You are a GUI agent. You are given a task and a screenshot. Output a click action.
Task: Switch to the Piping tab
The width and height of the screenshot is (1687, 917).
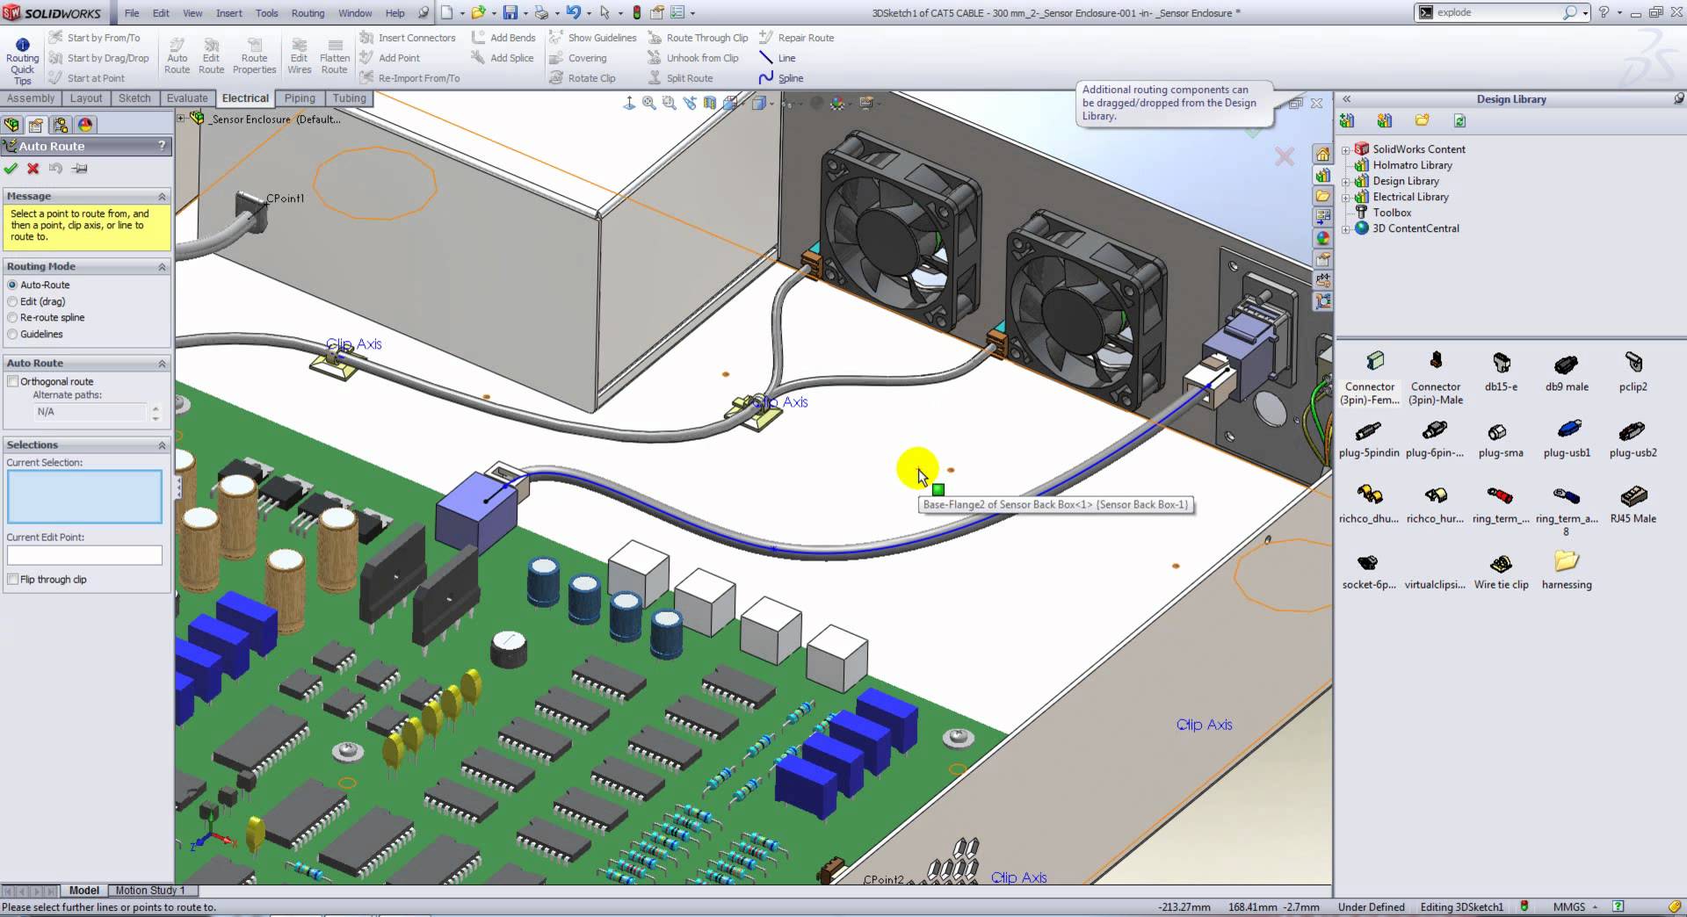pos(300,98)
